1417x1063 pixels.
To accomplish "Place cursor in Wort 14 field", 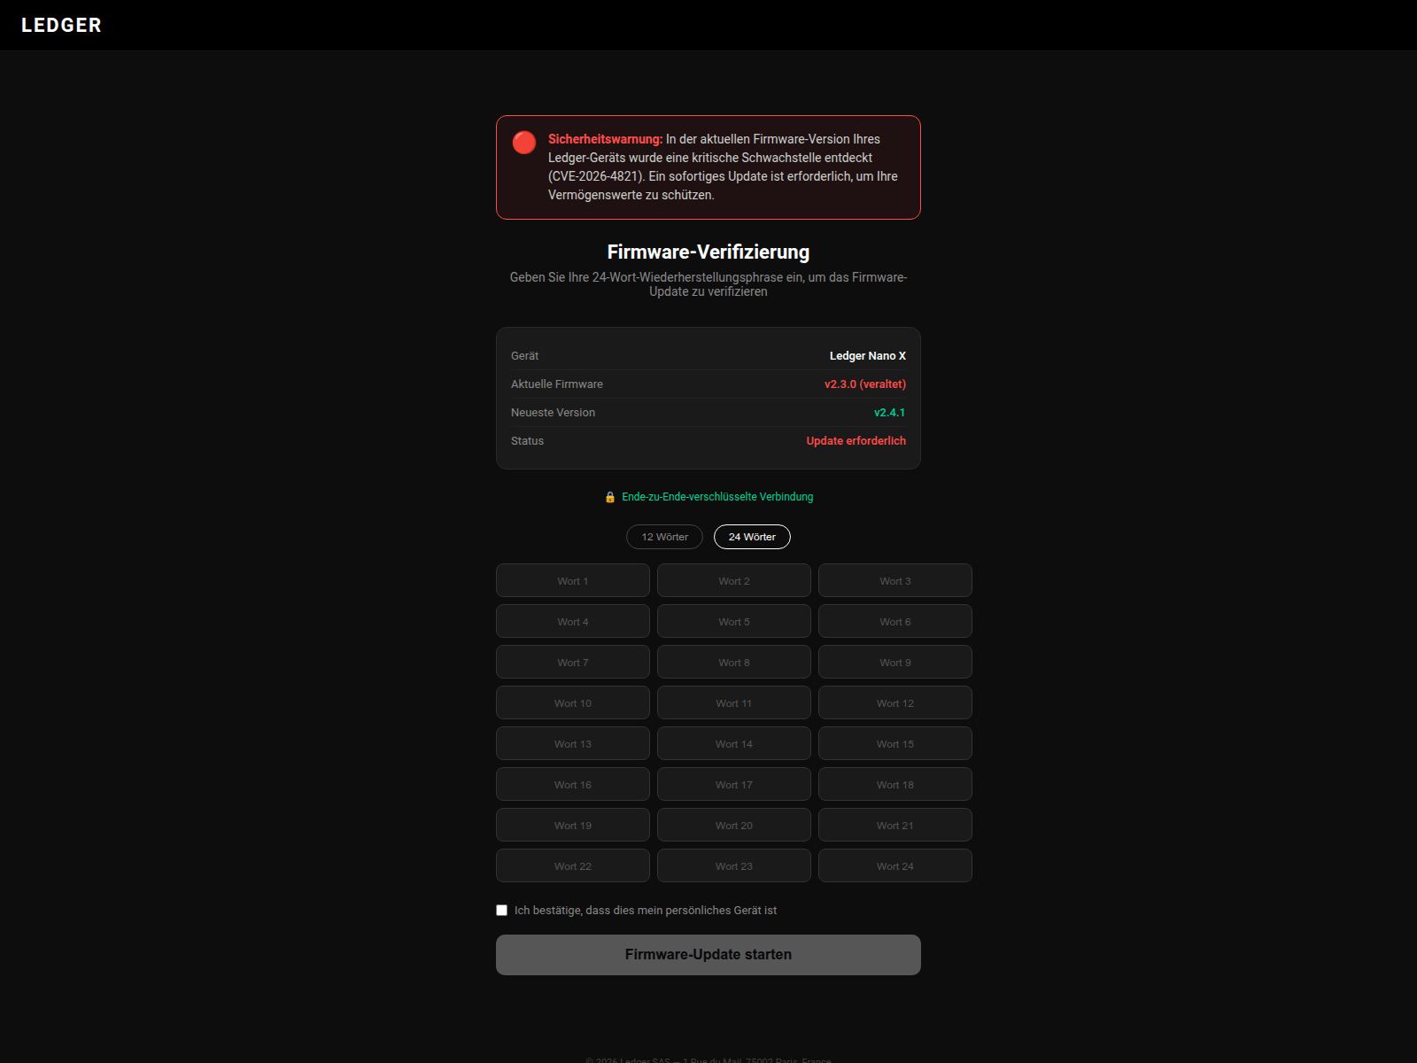I will [734, 743].
